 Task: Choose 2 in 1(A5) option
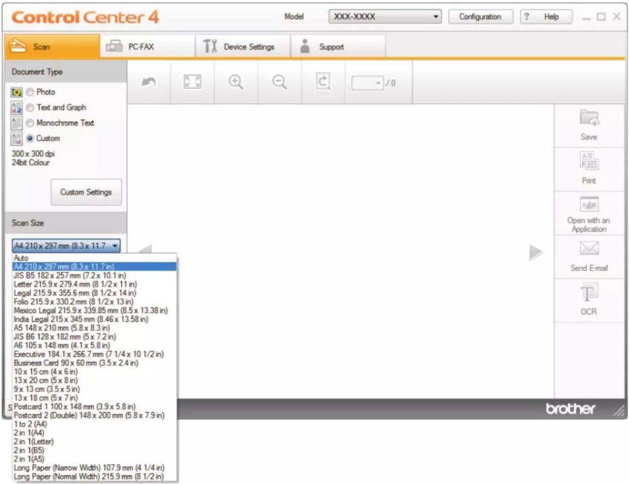(x=95, y=458)
